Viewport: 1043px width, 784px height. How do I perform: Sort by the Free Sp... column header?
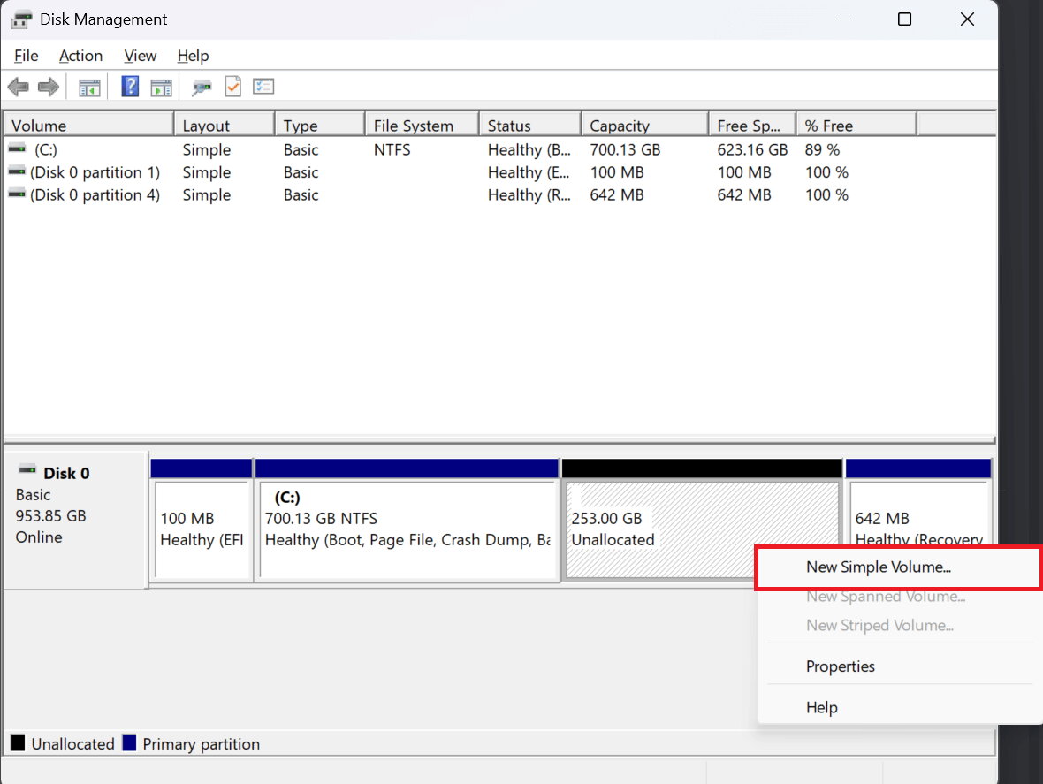(x=752, y=125)
